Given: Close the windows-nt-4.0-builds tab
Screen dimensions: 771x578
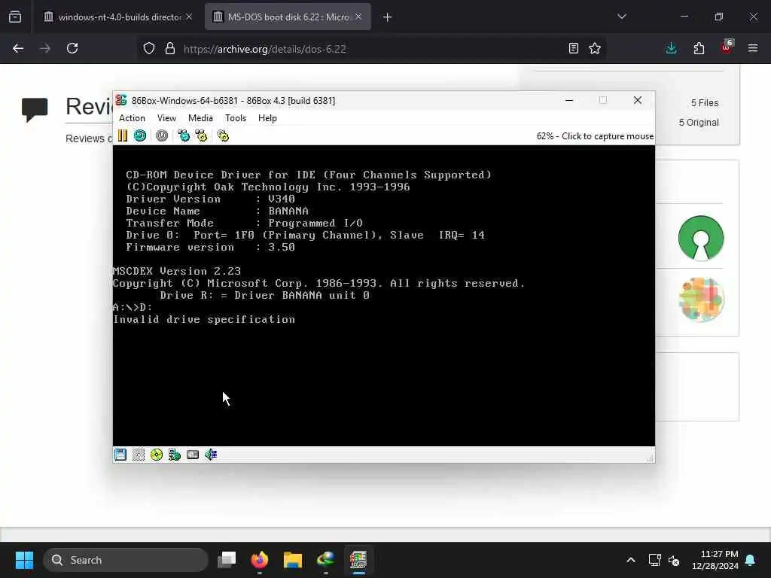Looking at the screenshot, I should pyautogui.click(x=189, y=17).
